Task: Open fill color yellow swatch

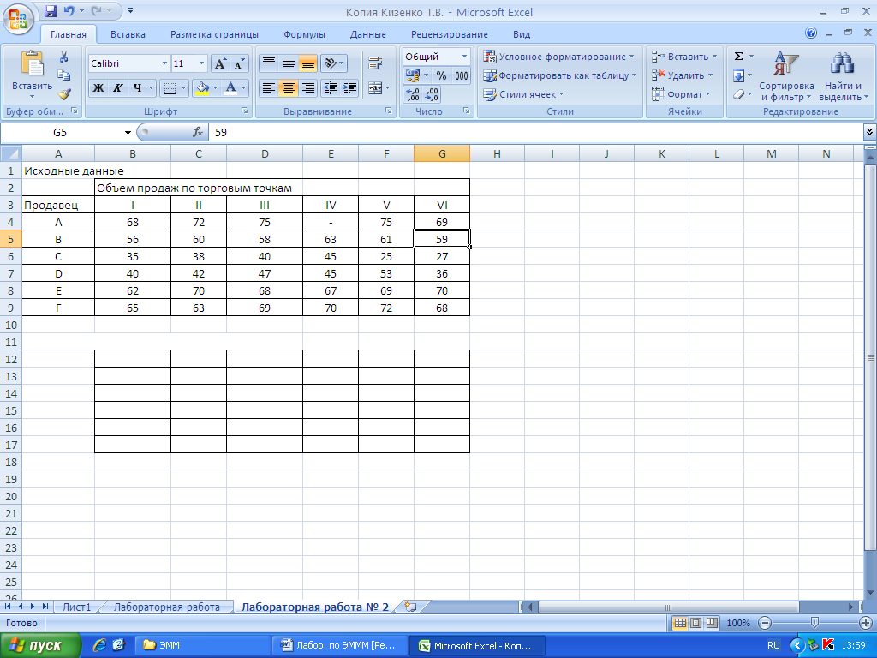Action: [202, 88]
